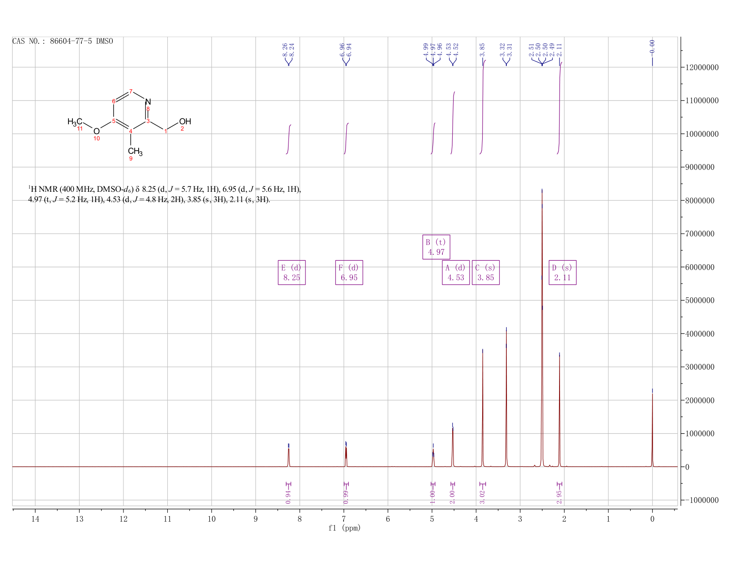Select the 2.00 integral value under 4.53

click(x=452, y=497)
